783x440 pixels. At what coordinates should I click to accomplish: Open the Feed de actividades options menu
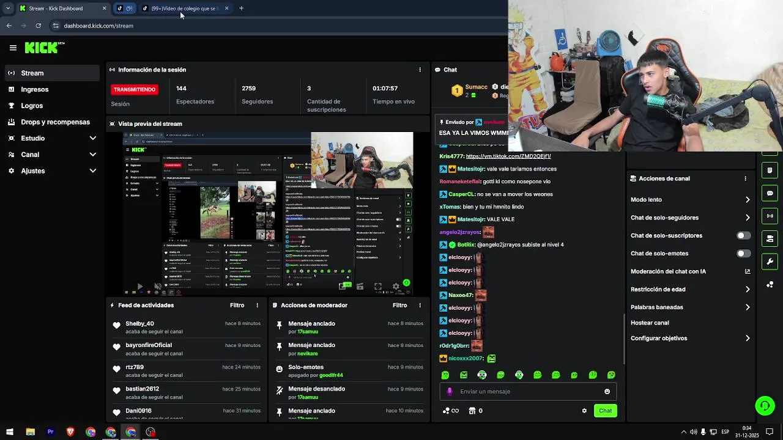point(257,305)
